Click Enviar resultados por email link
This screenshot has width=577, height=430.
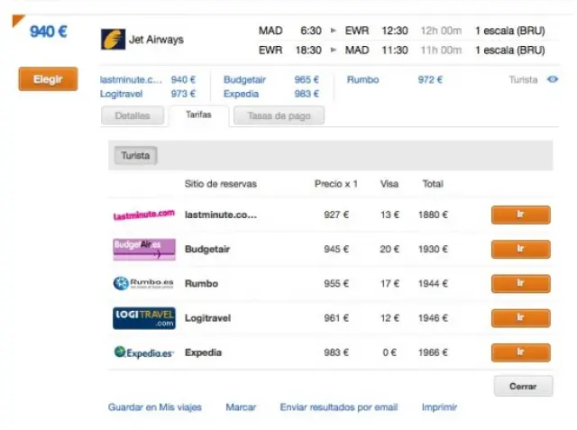[339, 407]
